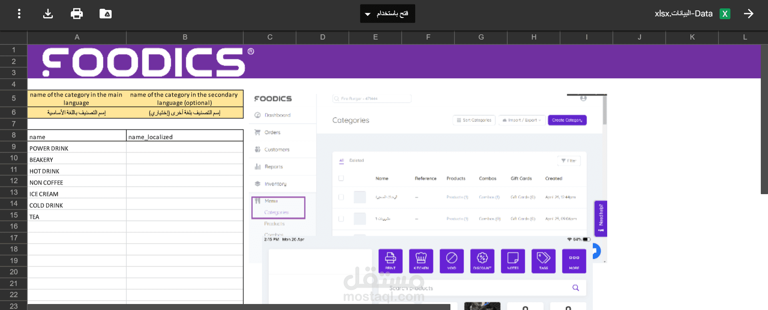This screenshot has height=310, width=768.
Task: Click the 'name_localized' header cell
Action: click(x=185, y=135)
